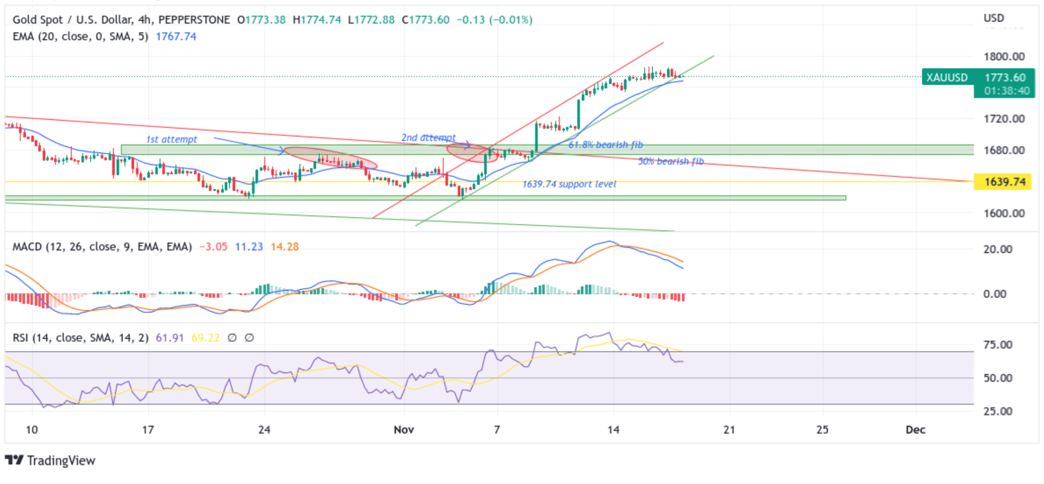
Task: Click the '1639.74 support level' annotation
Action: [x=569, y=184]
